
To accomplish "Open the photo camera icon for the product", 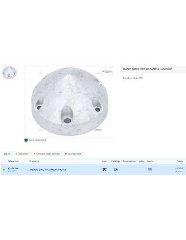I will [104, 170].
